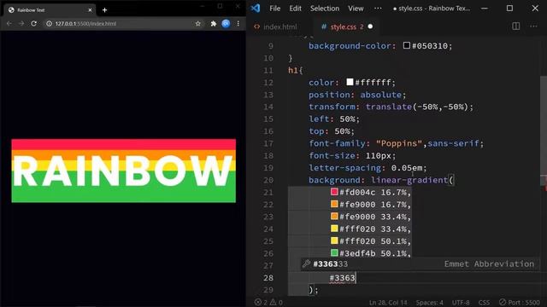Click "Poppins" font-family value on line 17

click(x=399, y=143)
